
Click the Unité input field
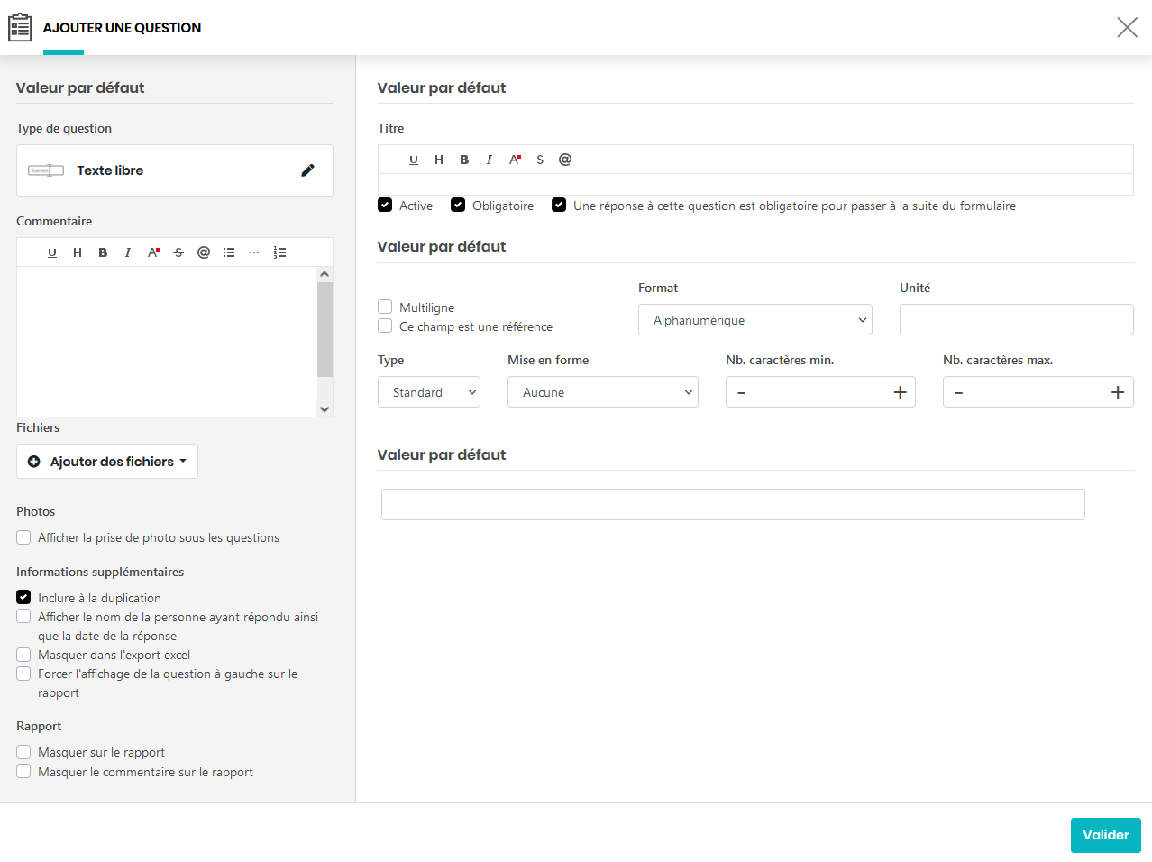(x=1016, y=320)
